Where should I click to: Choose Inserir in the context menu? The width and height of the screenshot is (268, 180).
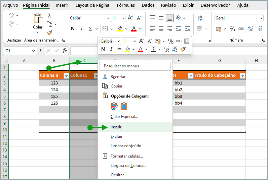135,127
